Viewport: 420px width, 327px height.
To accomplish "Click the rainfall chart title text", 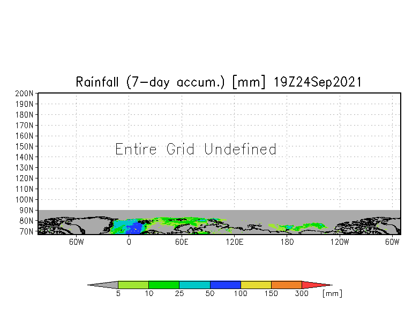I will (219, 82).
